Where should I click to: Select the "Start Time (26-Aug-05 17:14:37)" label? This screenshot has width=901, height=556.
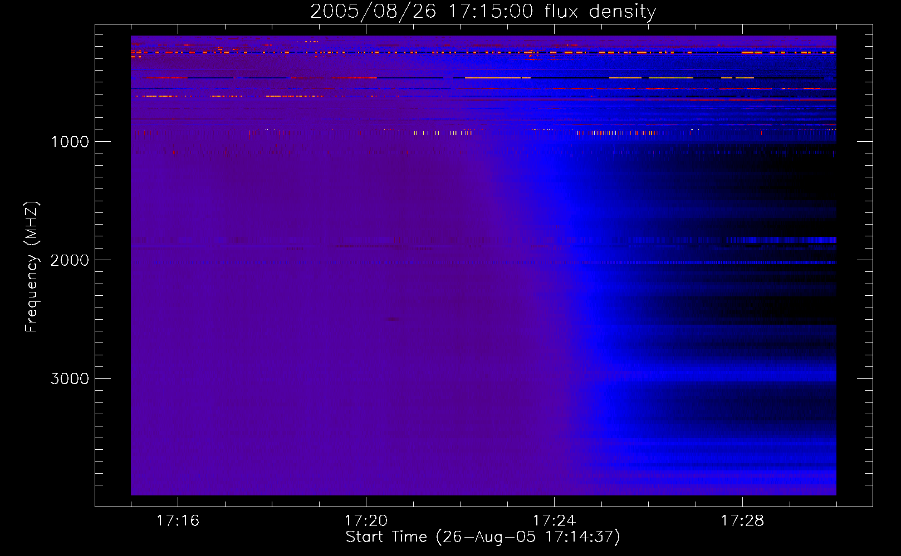pos(483,537)
